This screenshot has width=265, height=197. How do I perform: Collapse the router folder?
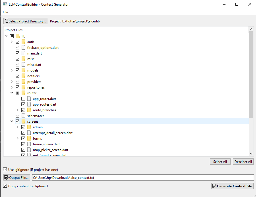point(12,93)
